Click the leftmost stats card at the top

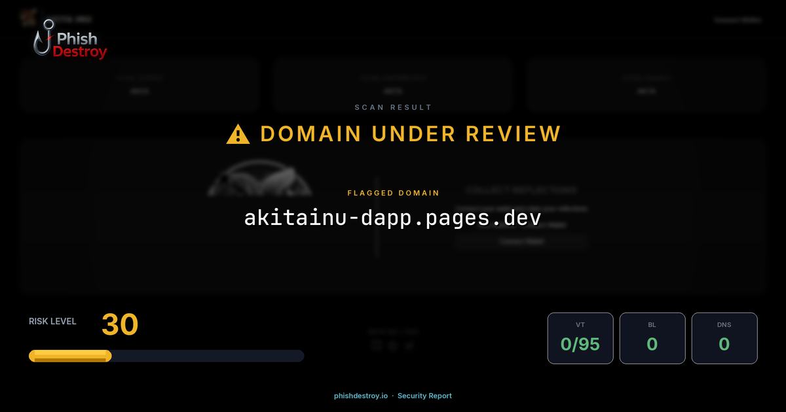[140, 84]
